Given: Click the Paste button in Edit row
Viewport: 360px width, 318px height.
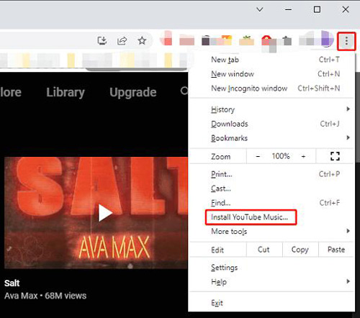Looking at the screenshot, I should [336, 250].
